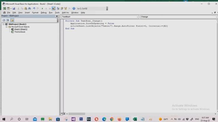This screenshot has height=122, width=218.
Task: Undo the last action
Action: click(x=34, y=8)
